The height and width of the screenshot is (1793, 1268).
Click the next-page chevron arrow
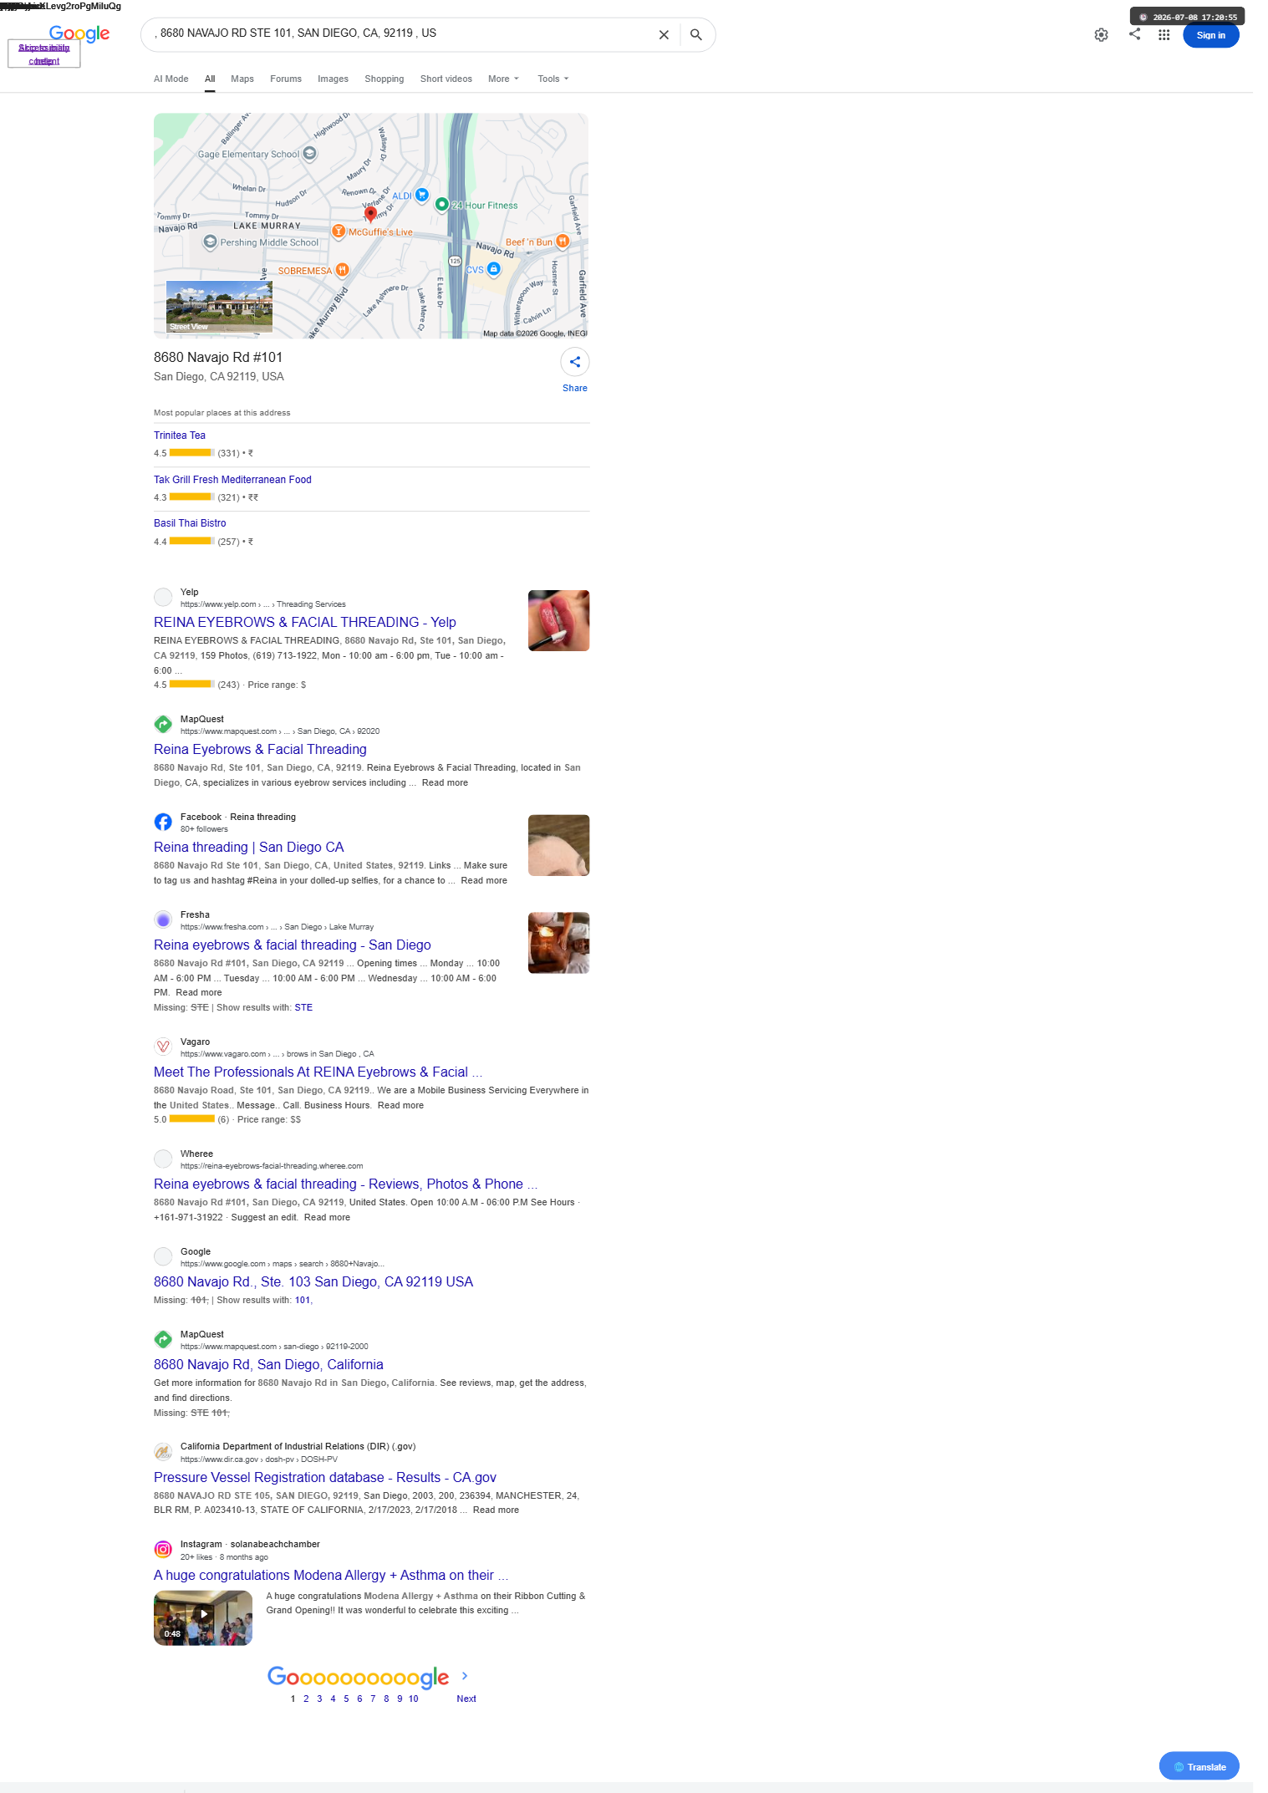pos(465,1676)
